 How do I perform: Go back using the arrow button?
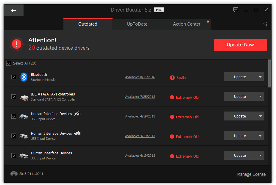14,10
